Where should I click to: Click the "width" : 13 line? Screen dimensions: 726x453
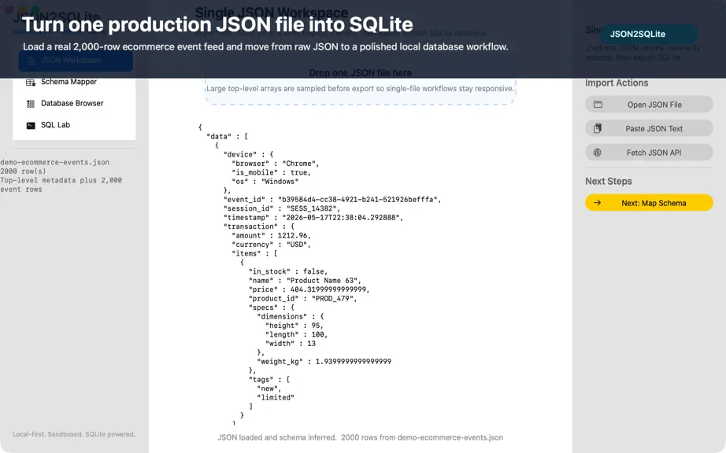coord(291,344)
